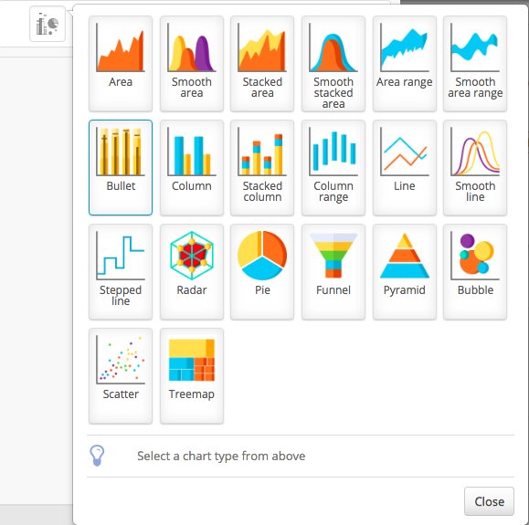
Task: Select the Bullet chart type
Action: coord(121,168)
